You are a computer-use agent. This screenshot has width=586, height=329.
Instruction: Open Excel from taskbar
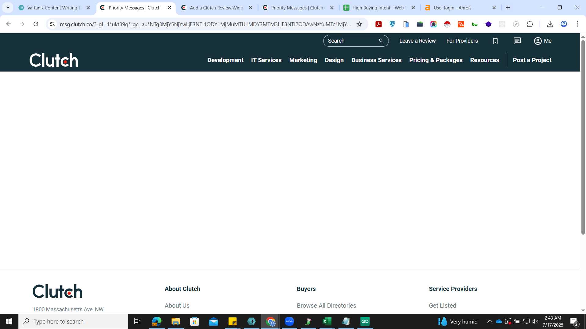pyautogui.click(x=327, y=321)
